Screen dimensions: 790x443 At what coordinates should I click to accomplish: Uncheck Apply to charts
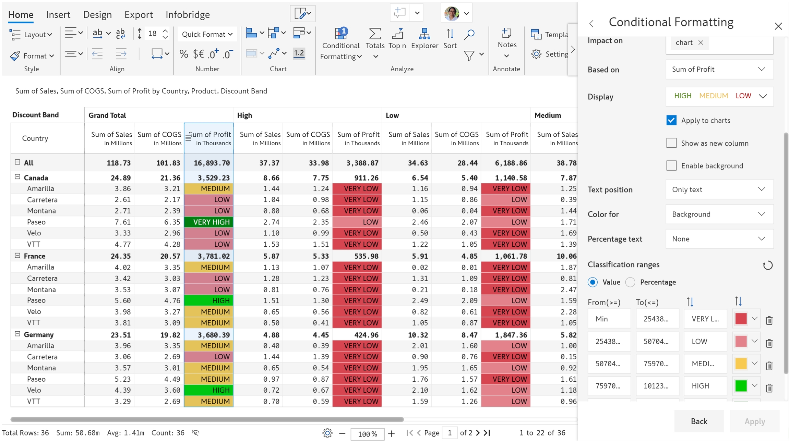(671, 120)
